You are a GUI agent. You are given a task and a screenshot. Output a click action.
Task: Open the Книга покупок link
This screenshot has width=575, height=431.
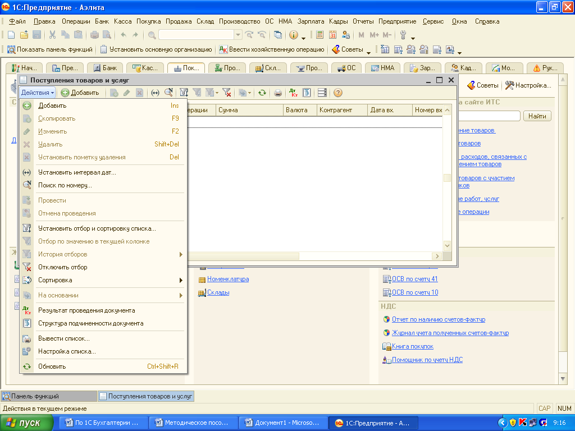coord(413,346)
